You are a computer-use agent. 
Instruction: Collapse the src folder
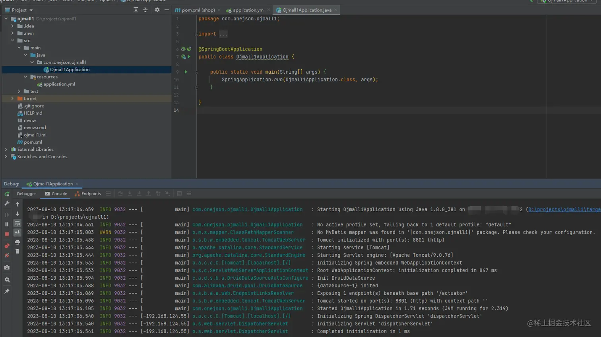pyautogui.click(x=12, y=41)
